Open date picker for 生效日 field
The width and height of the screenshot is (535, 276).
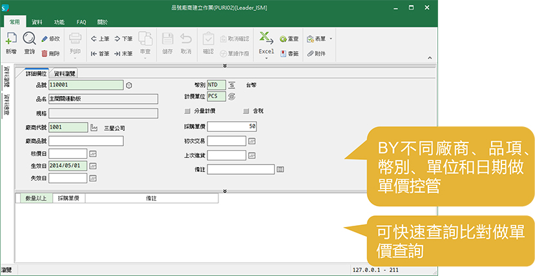click(x=93, y=165)
